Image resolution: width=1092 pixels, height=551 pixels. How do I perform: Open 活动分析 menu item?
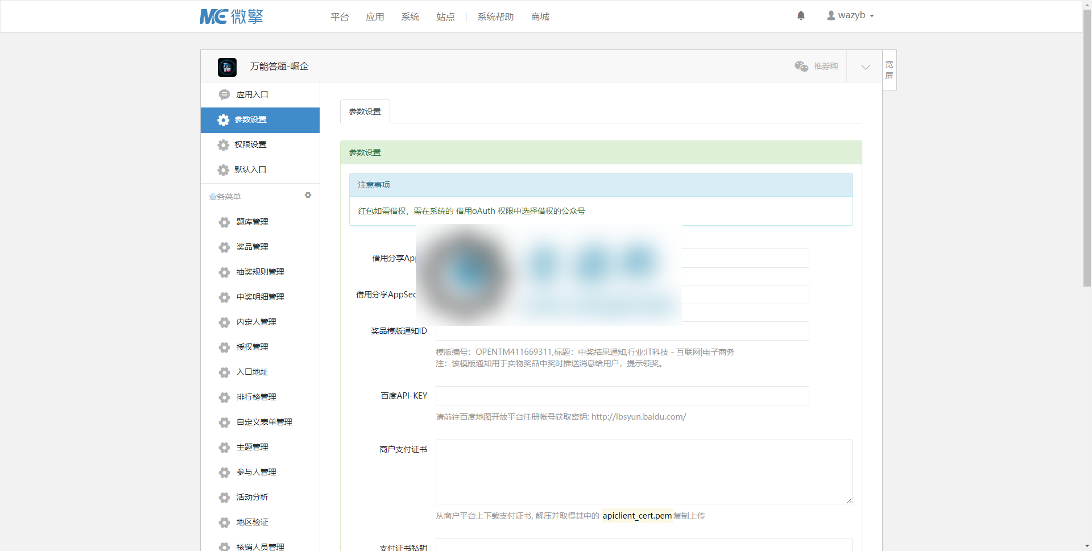pos(260,498)
